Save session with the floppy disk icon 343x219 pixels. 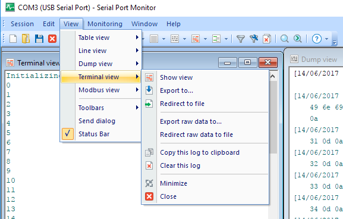tap(39, 39)
